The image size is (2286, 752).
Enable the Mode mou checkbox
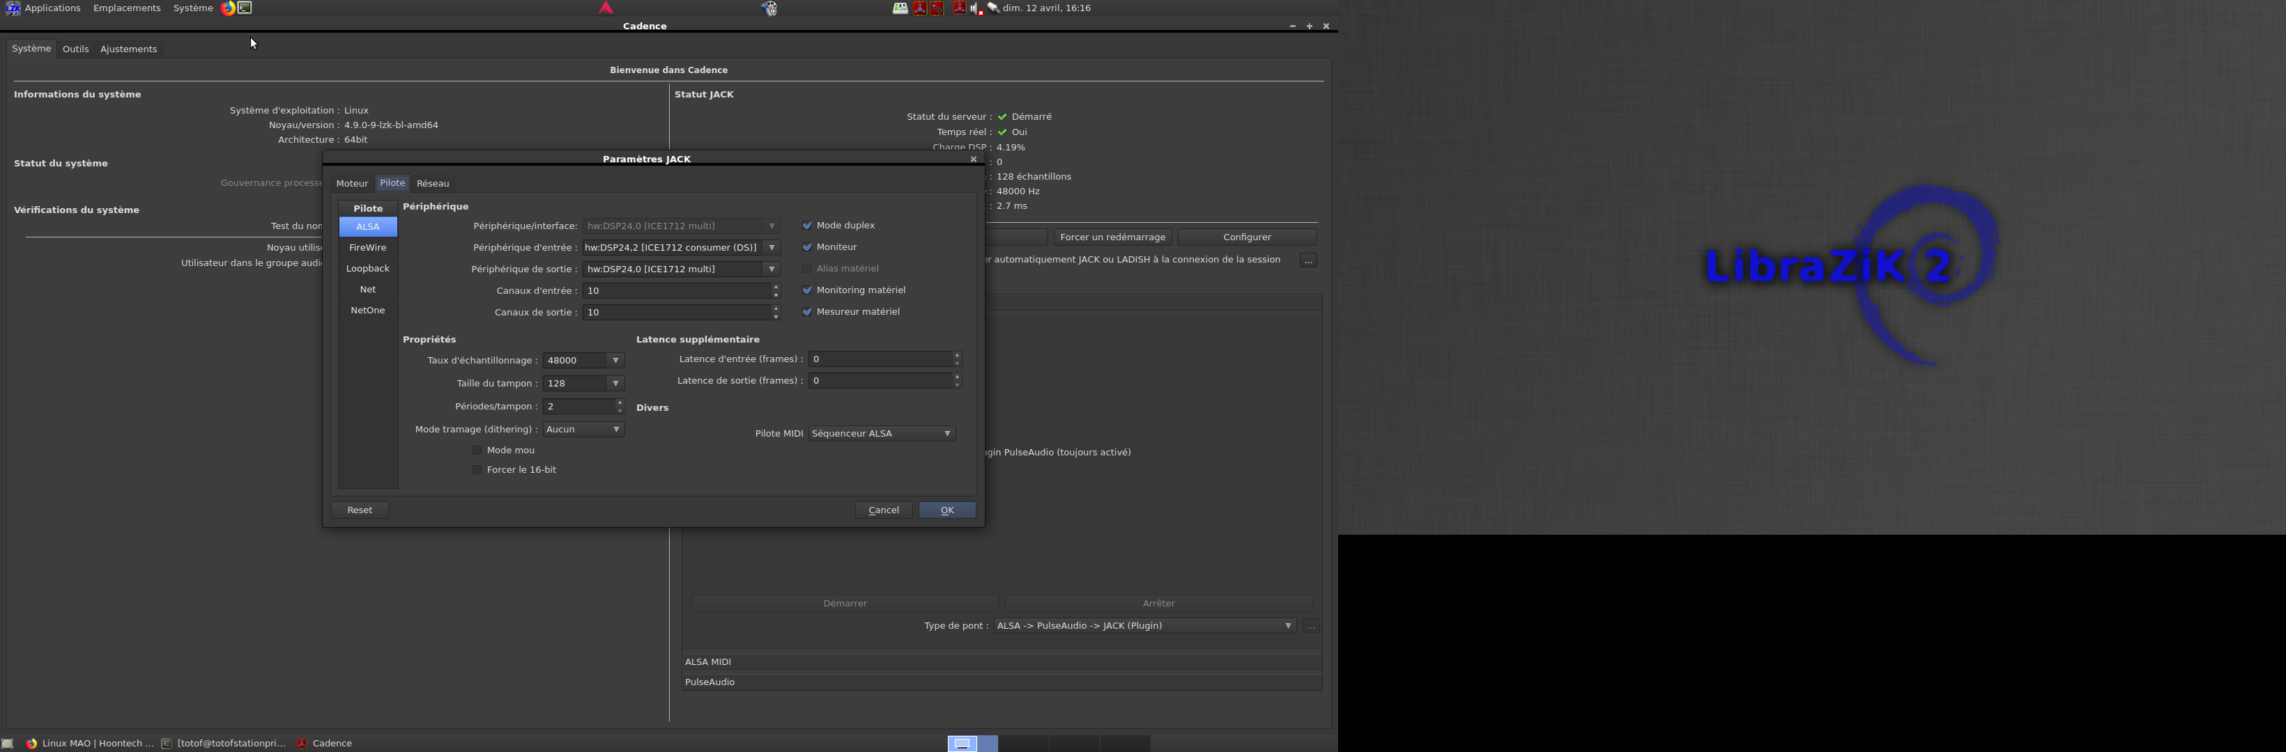coord(477,451)
